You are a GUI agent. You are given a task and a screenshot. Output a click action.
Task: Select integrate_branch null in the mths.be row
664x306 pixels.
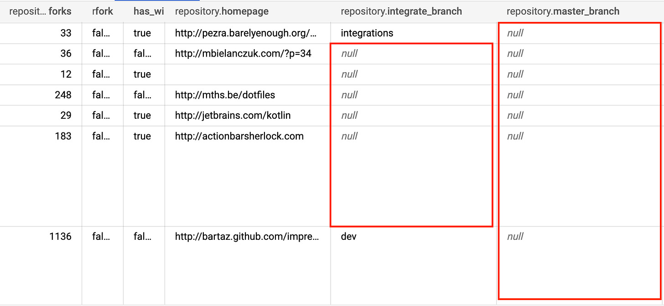tap(349, 95)
